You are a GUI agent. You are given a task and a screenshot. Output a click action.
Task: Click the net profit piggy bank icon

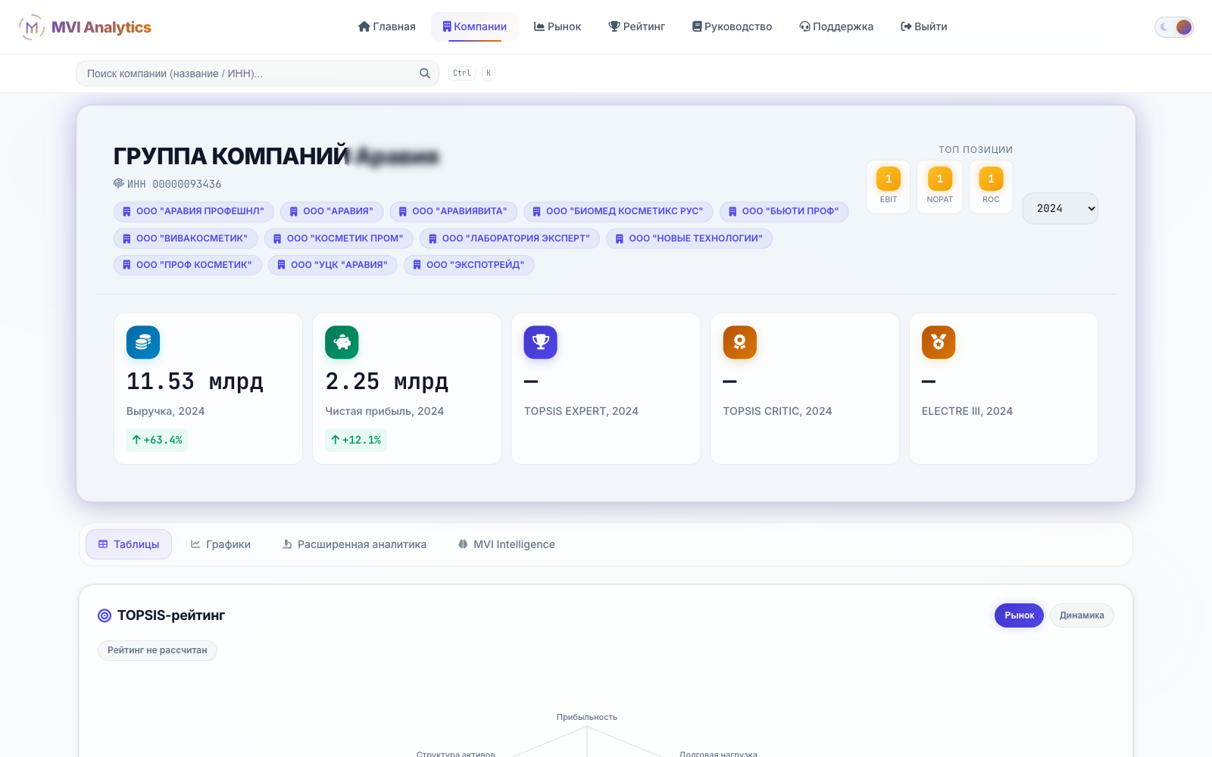[x=342, y=342]
